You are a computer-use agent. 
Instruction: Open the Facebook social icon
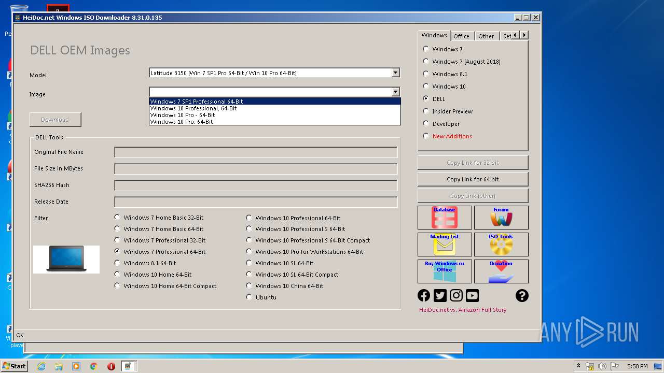424,295
